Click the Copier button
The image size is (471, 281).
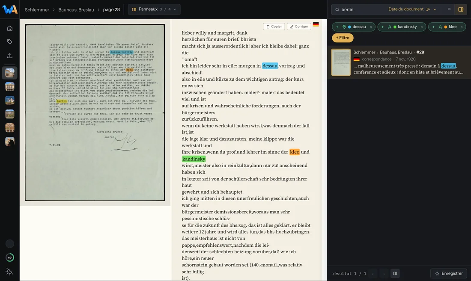pos(274,27)
